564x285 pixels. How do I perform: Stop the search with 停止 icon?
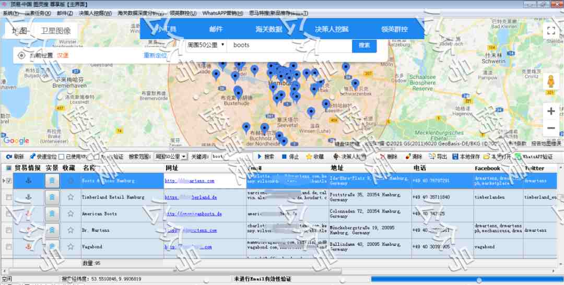click(x=284, y=157)
